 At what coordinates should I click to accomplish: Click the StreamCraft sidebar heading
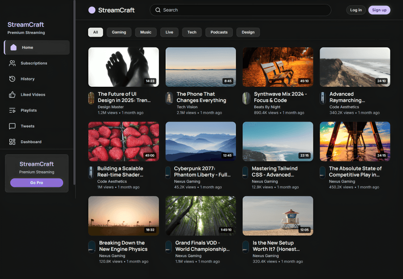(x=26, y=25)
